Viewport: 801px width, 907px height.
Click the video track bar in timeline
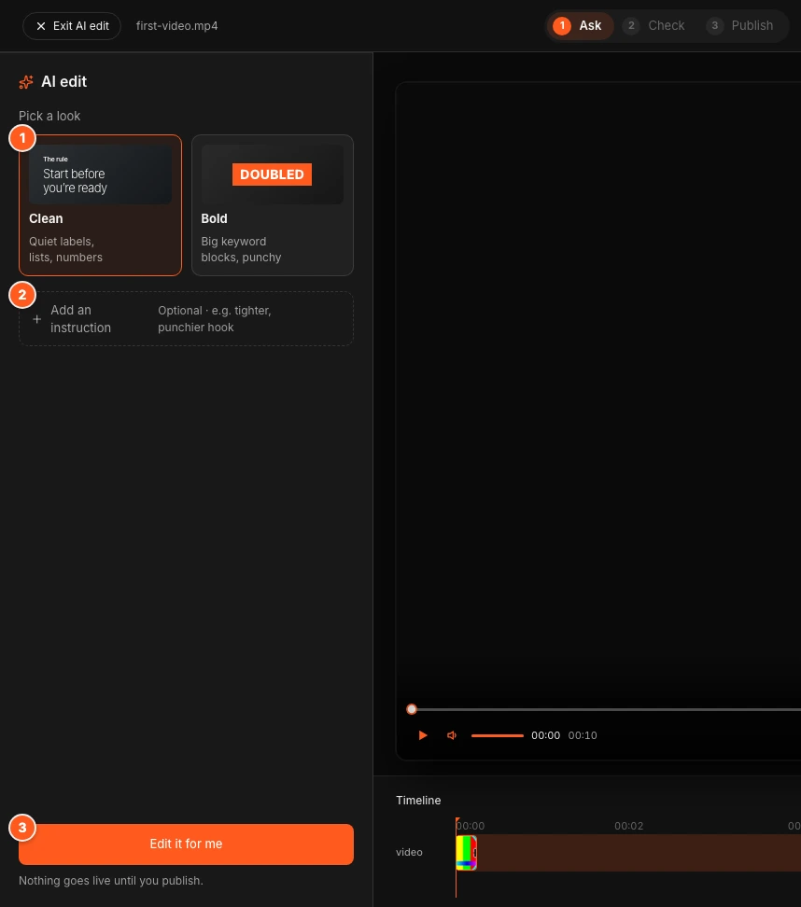coord(628,853)
